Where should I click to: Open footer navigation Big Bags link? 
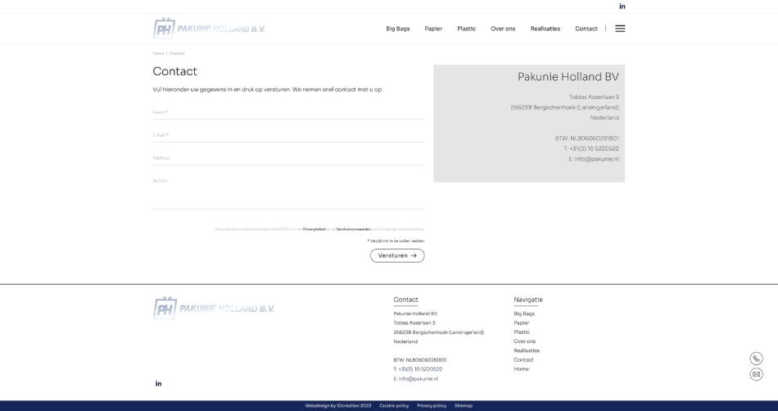(x=524, y=314)
